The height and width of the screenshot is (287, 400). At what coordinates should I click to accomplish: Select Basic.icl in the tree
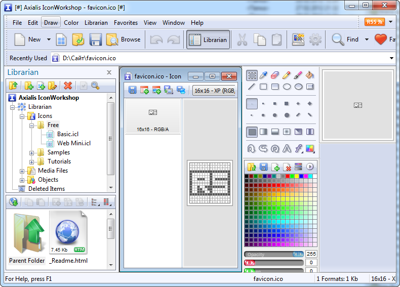pos(68,134)
